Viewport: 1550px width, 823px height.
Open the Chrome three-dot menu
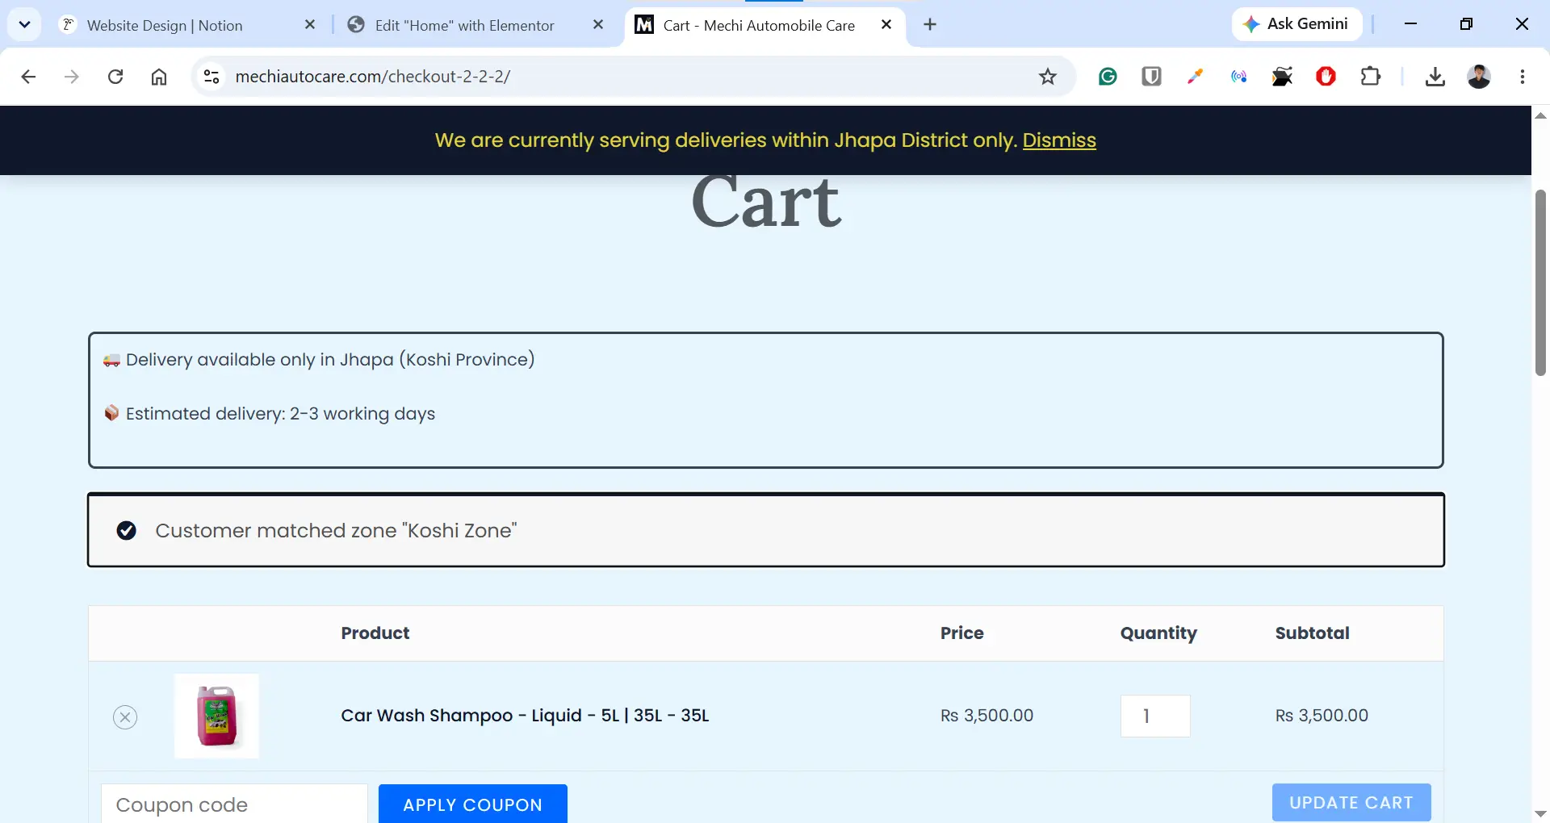point(1523,77)
